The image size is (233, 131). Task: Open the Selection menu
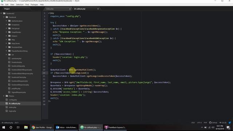(x=20, y=5)
